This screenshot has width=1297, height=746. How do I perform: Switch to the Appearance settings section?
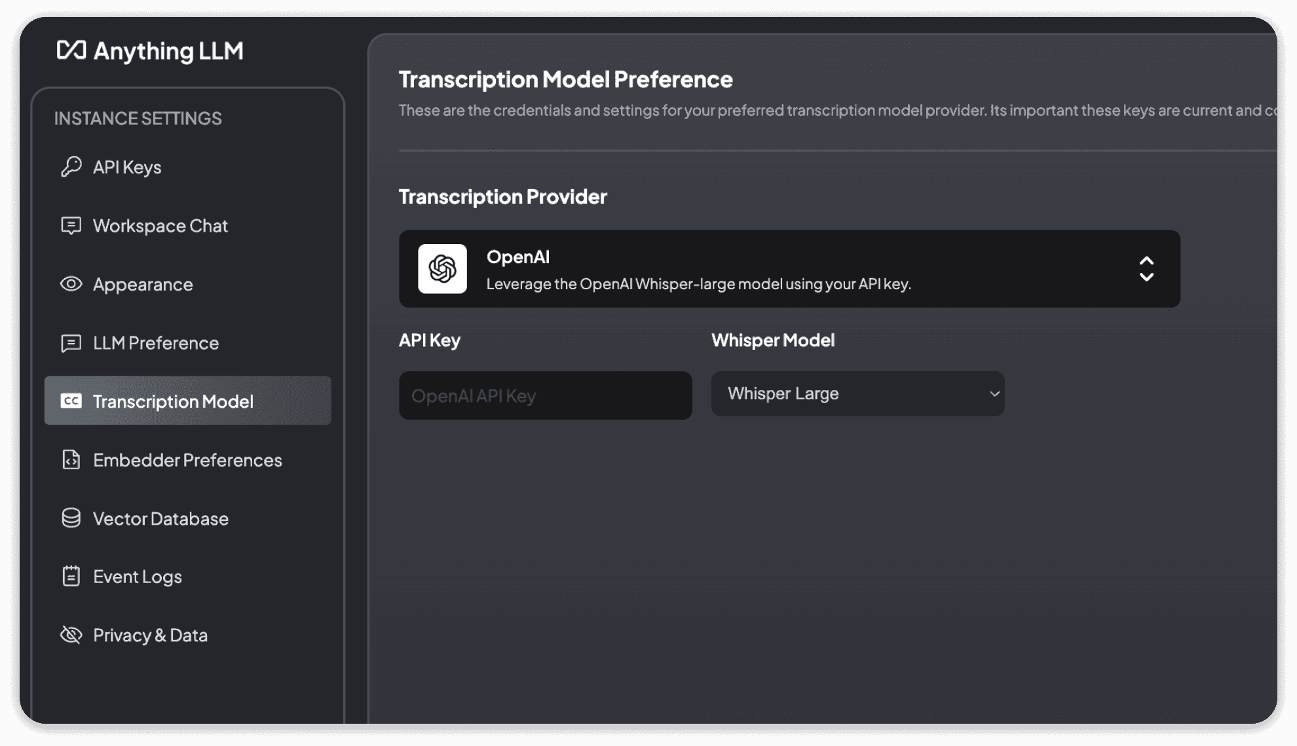[143, 284]
